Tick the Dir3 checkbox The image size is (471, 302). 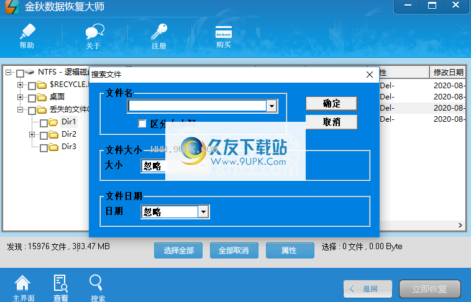tap(43, 148)
